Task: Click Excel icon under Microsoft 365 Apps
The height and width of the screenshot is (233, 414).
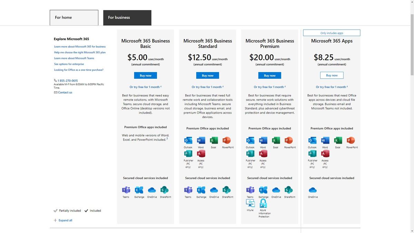Action: point(338,140)
